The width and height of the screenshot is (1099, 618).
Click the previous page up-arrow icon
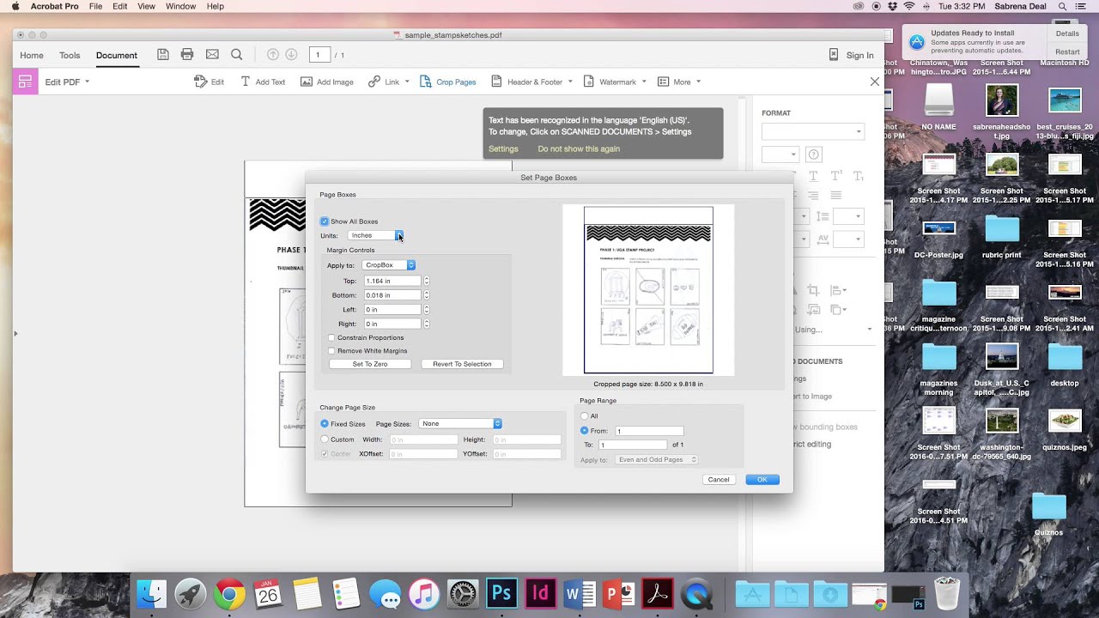coord(273,55)
